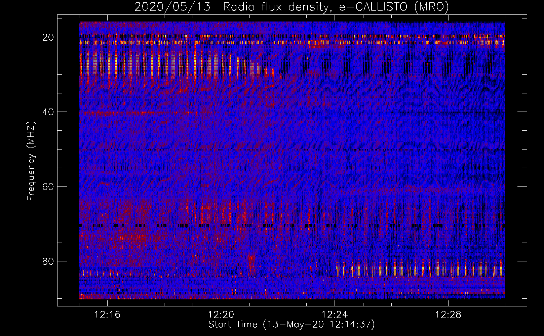Screen dimensions: 544x336
Task: Click the '12:24' time tick label
Action: tap(335, 315)
